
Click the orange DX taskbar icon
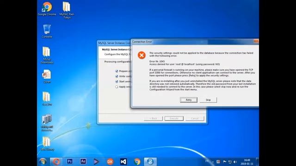[x=110, y=161]
